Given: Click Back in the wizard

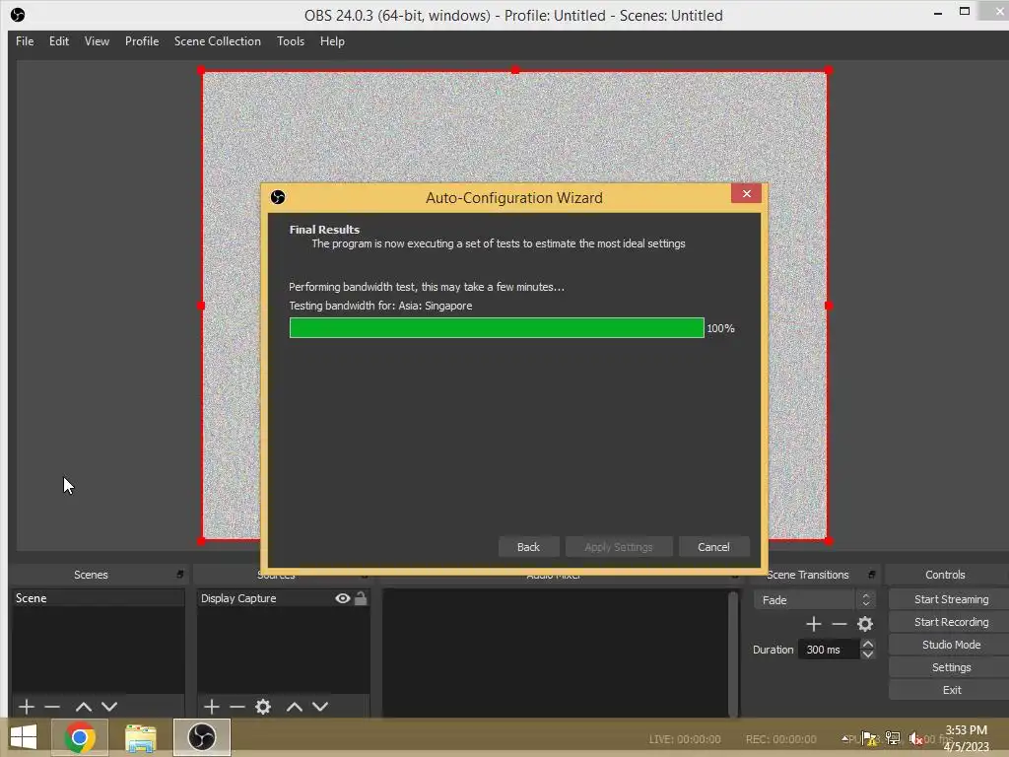Looking at the screenshot, I should pyautogui.click(x=528, y=547).
